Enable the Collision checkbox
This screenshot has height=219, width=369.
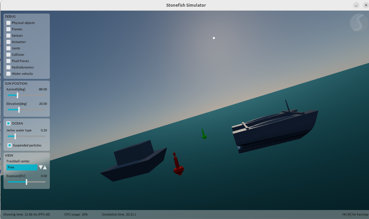8,55
